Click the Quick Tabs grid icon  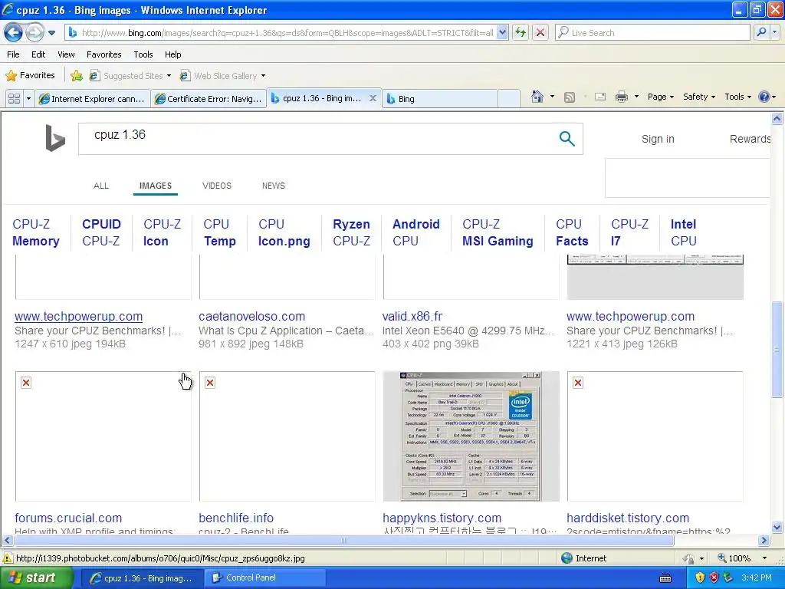click(x=14, y=99)
